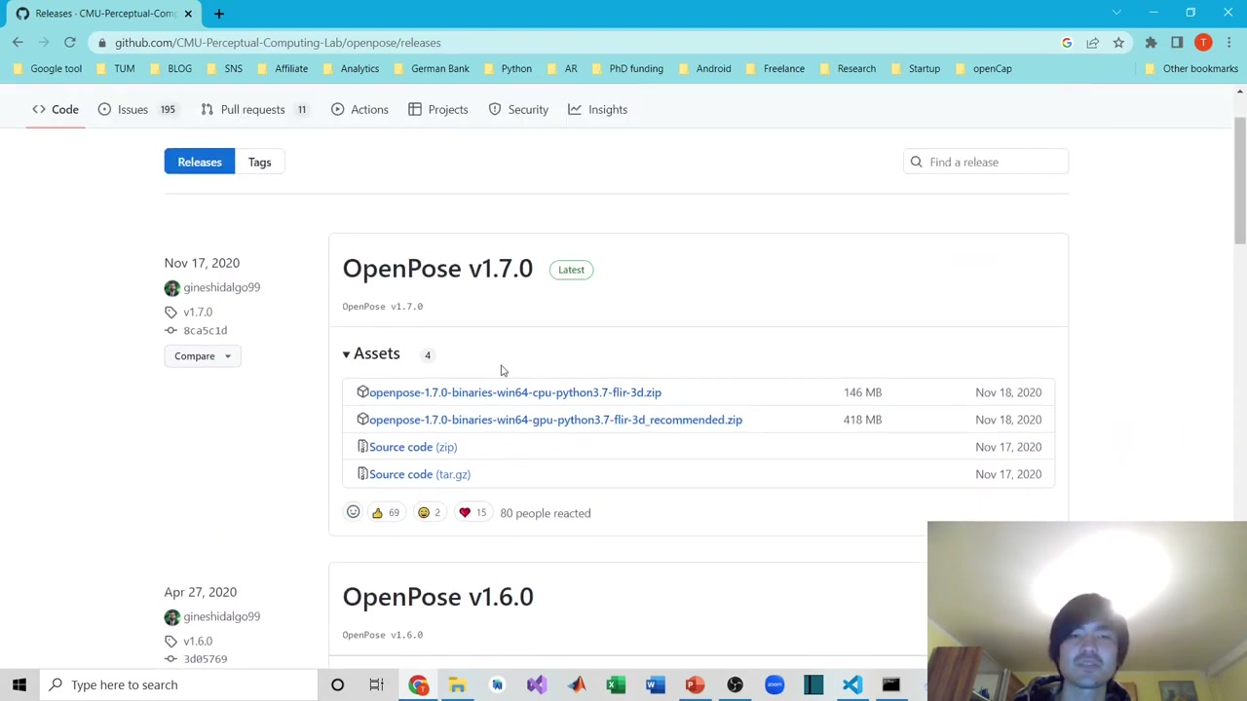Bookmark this page with the star icon

1118,43
